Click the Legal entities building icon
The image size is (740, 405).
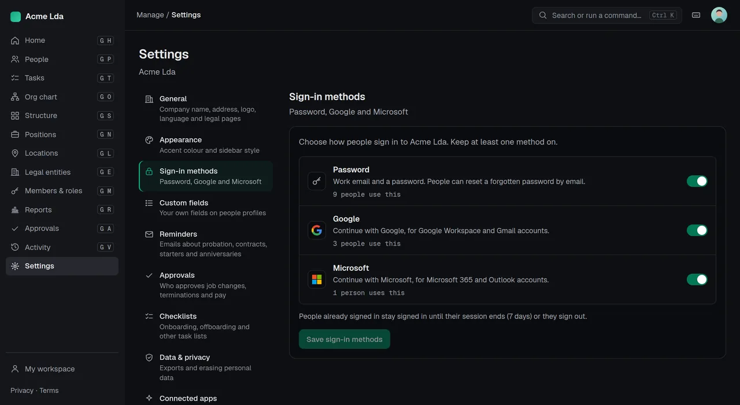click(x=15, y=172)
